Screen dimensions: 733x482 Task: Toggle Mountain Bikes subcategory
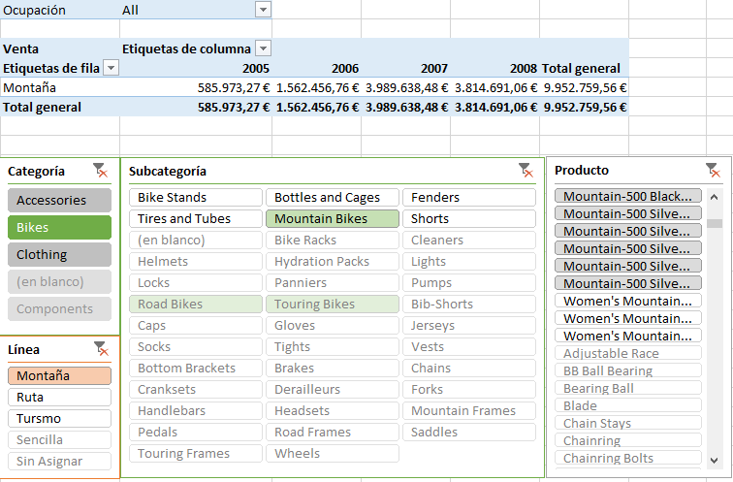[x=332, y=219]
